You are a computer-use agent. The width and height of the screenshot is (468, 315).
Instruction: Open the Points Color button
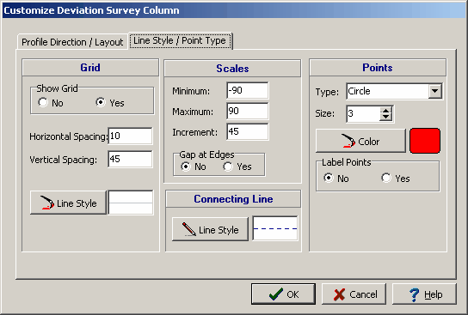click(x=360, y=141)
